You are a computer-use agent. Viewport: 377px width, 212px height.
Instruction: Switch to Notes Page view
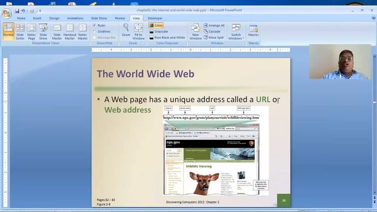click(x=31, y=31)
